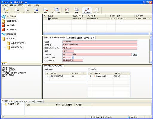The width and height of the screenshot is (153, 119).
Task: Switch to the 予備 tab
Action: click(x=93, y=38)
